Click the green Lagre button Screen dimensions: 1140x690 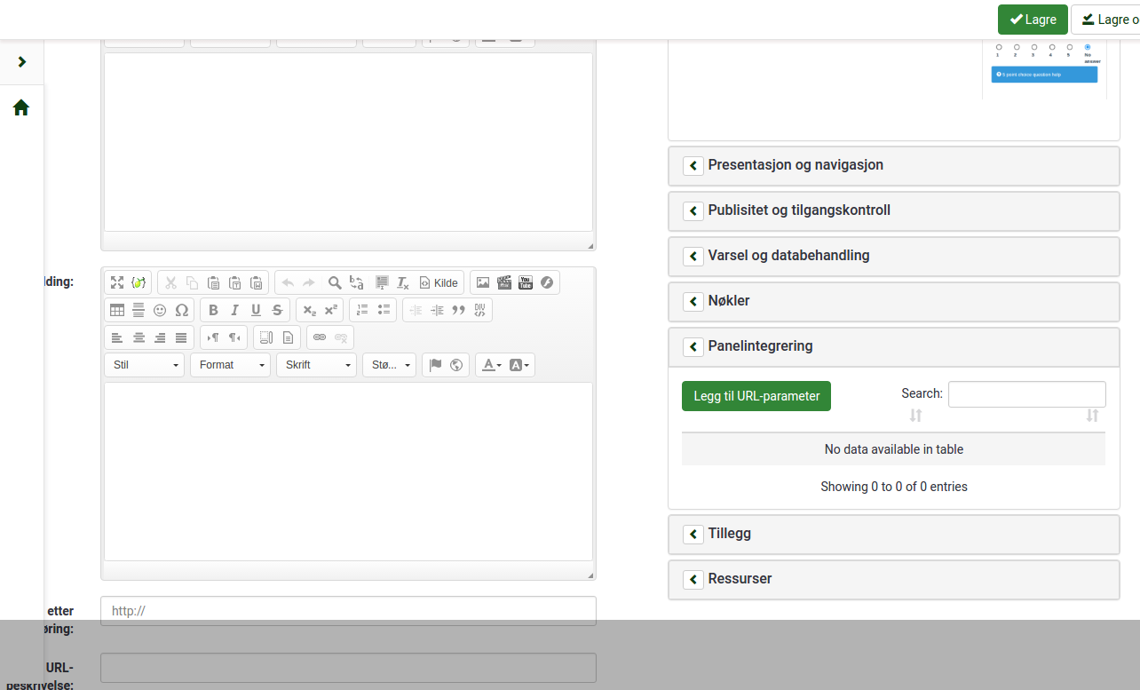[x=1033, y=20]
